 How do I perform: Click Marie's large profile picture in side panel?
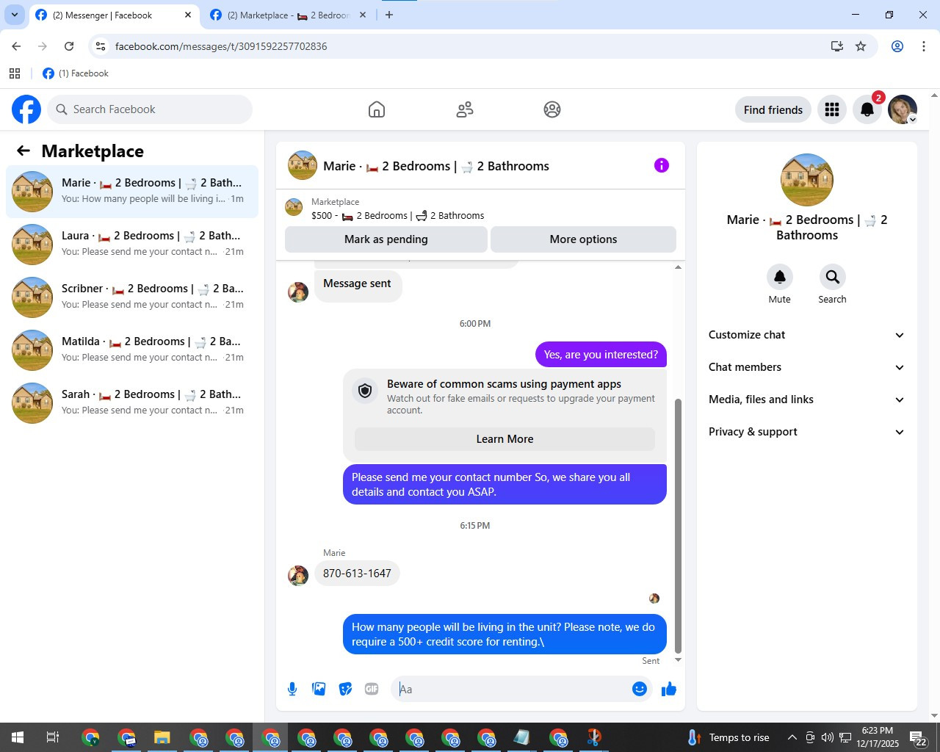(x=807, y=180)
